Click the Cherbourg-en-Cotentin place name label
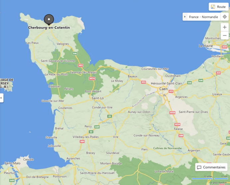230x185 pixels. tap(49, 27)
